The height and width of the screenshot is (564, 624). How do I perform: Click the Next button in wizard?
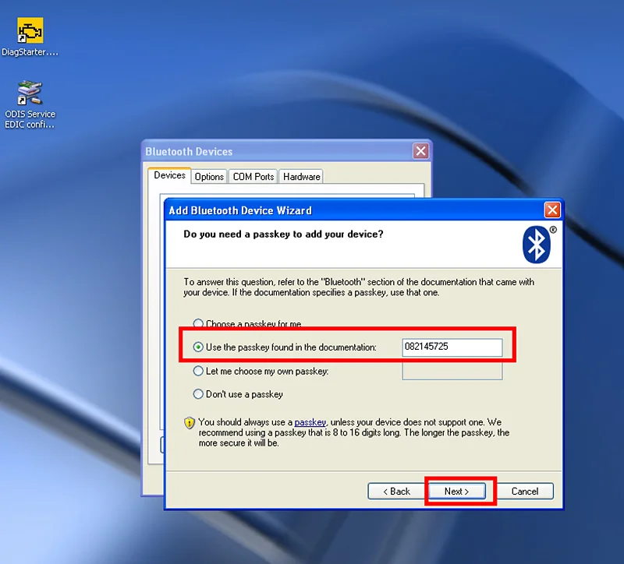click(x=457, y=492)
